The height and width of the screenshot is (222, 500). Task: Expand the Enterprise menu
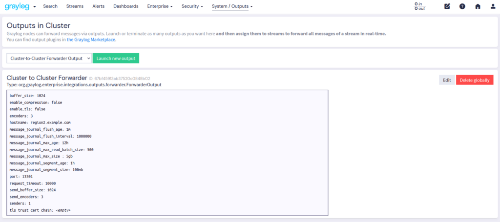[160, 6]
